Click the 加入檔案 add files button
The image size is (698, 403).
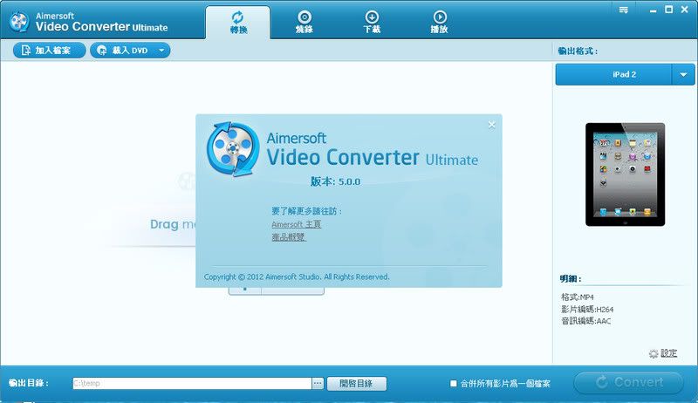(x=49, y=51)
